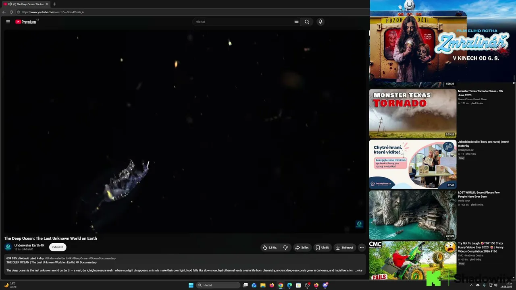Click the microphone tray icon
The image size is (516, 290).
click(x=484, y=285)
